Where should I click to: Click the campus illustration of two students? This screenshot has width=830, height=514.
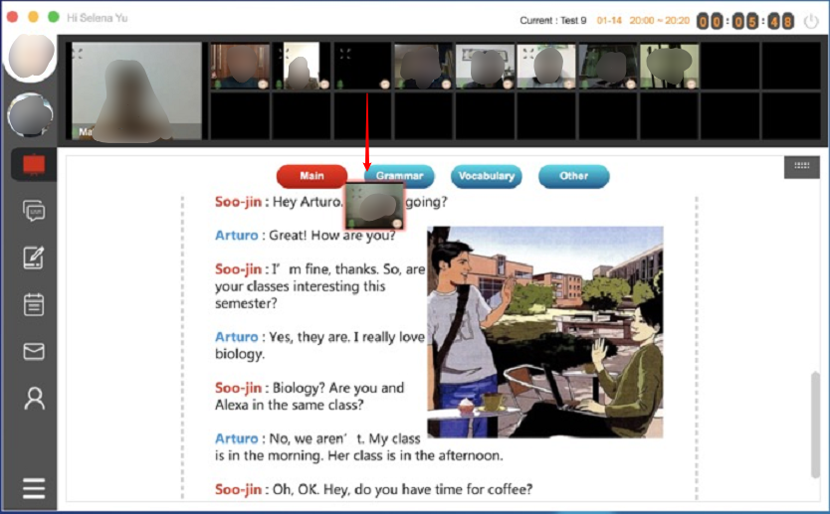pos(545,332)
